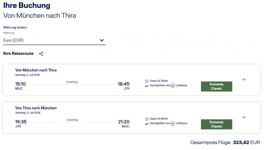The width and height of the screenshot is (264, 150).
Task: Click the currency dropdown arrow
Action: click(x=102, y=40)
